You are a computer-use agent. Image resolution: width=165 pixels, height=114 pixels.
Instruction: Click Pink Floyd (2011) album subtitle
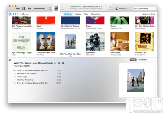(x=22, y=66)
